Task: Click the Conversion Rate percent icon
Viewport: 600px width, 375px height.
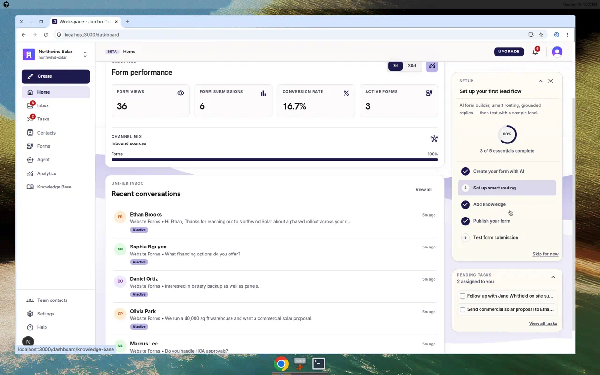Action: [x=346, y=93]
